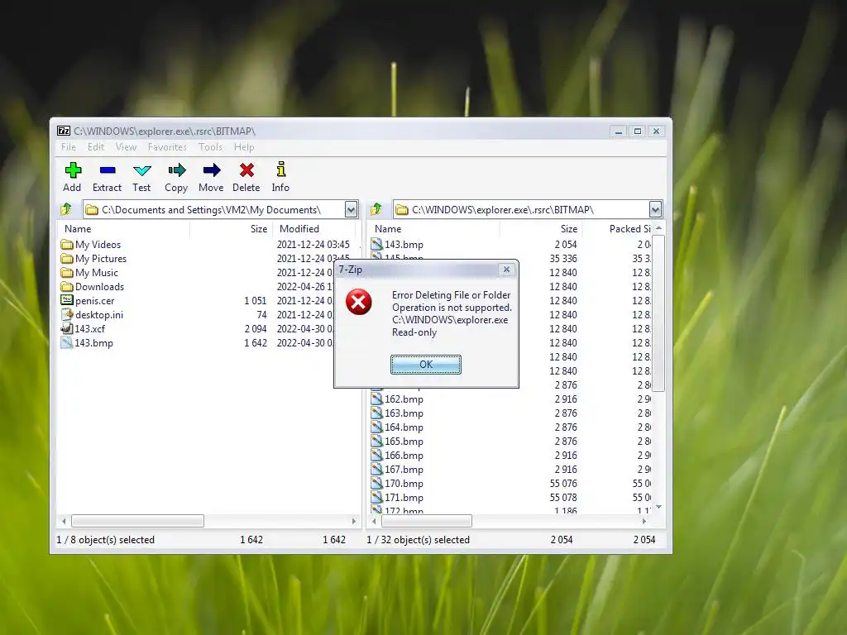Click the right panel path field

coord(521,209)
